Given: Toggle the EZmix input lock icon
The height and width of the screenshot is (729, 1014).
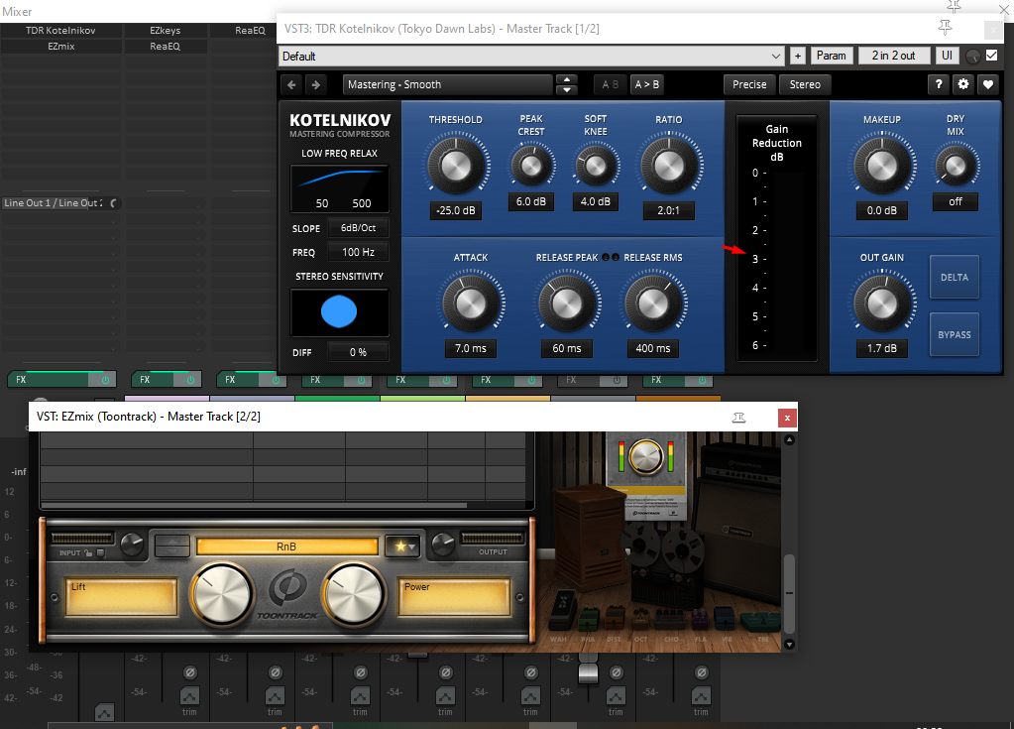Looking at the screenshot, I should click(88, 553).
